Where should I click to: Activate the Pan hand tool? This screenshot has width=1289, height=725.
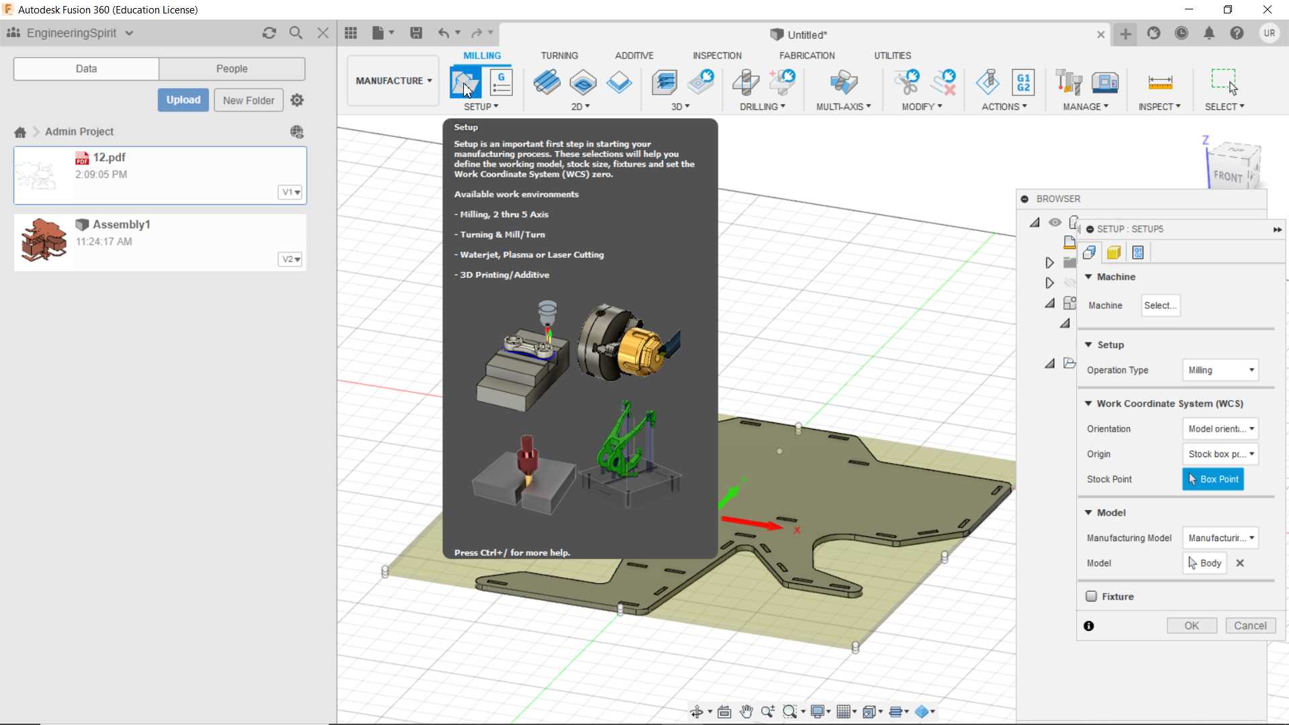(x=746, y=712)
